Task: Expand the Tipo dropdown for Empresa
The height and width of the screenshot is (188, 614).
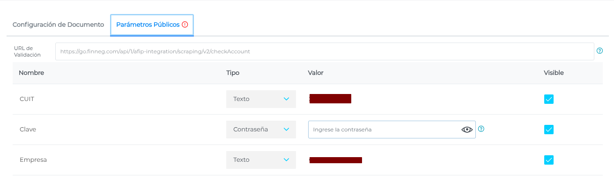Action: [261, 160]
